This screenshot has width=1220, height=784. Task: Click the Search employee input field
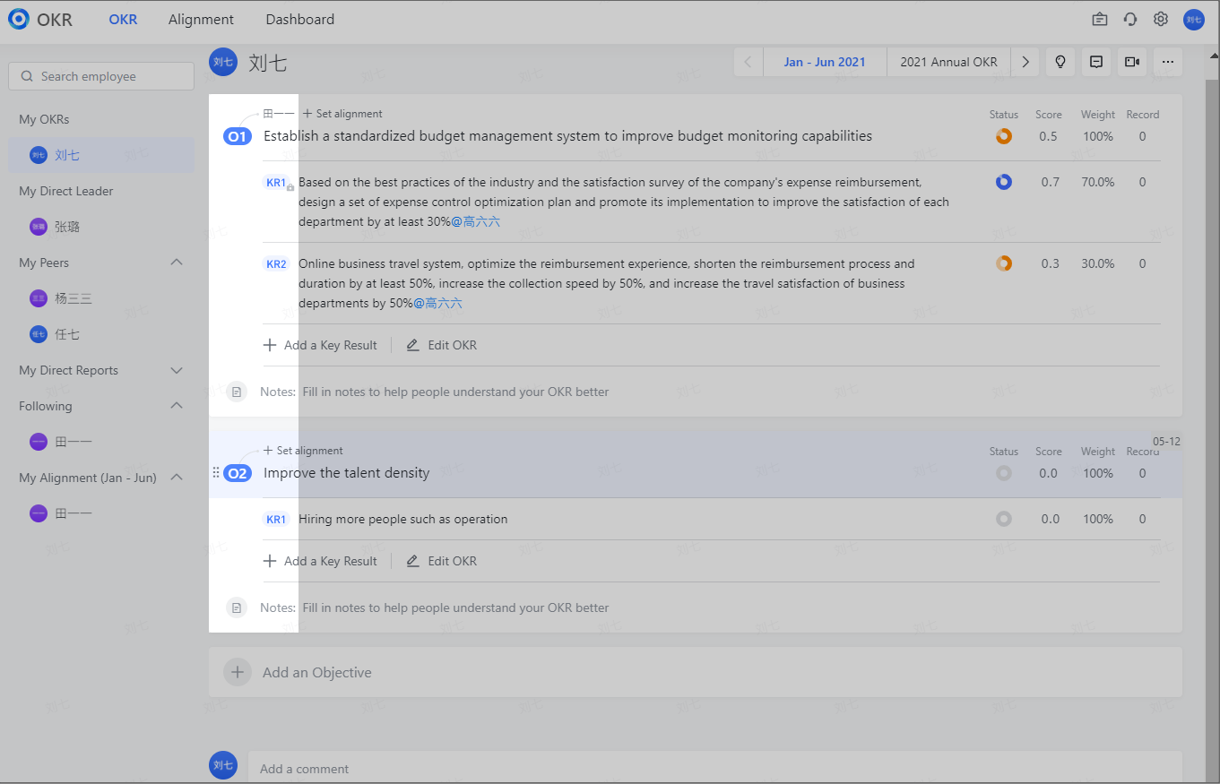100,76
